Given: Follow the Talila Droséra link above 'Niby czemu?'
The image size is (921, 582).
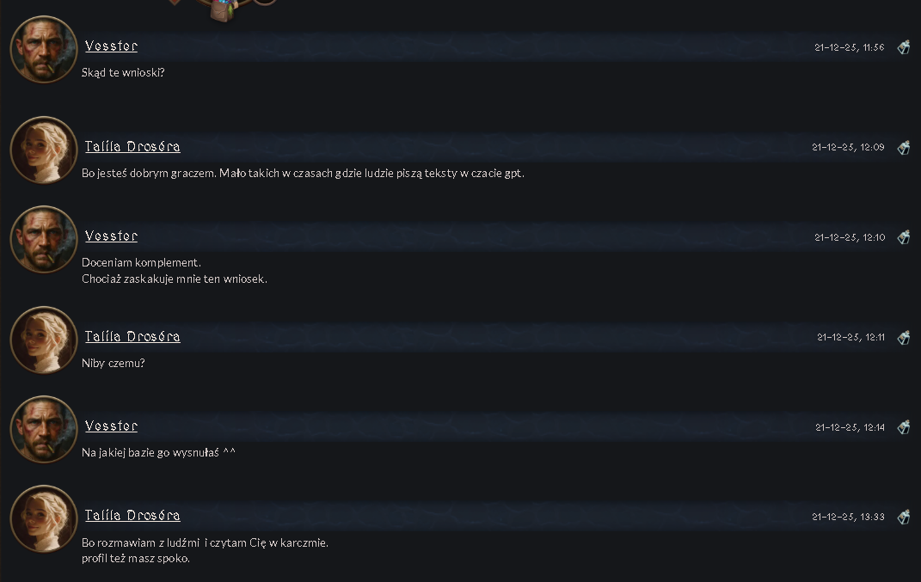Looking at the screenshot, I should tap(132, 336).
